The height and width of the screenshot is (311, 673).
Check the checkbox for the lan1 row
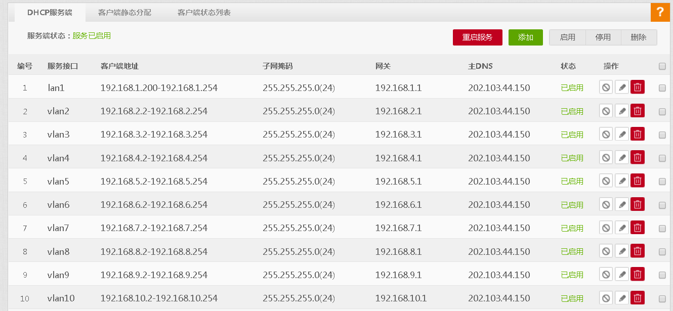(662, 88)
